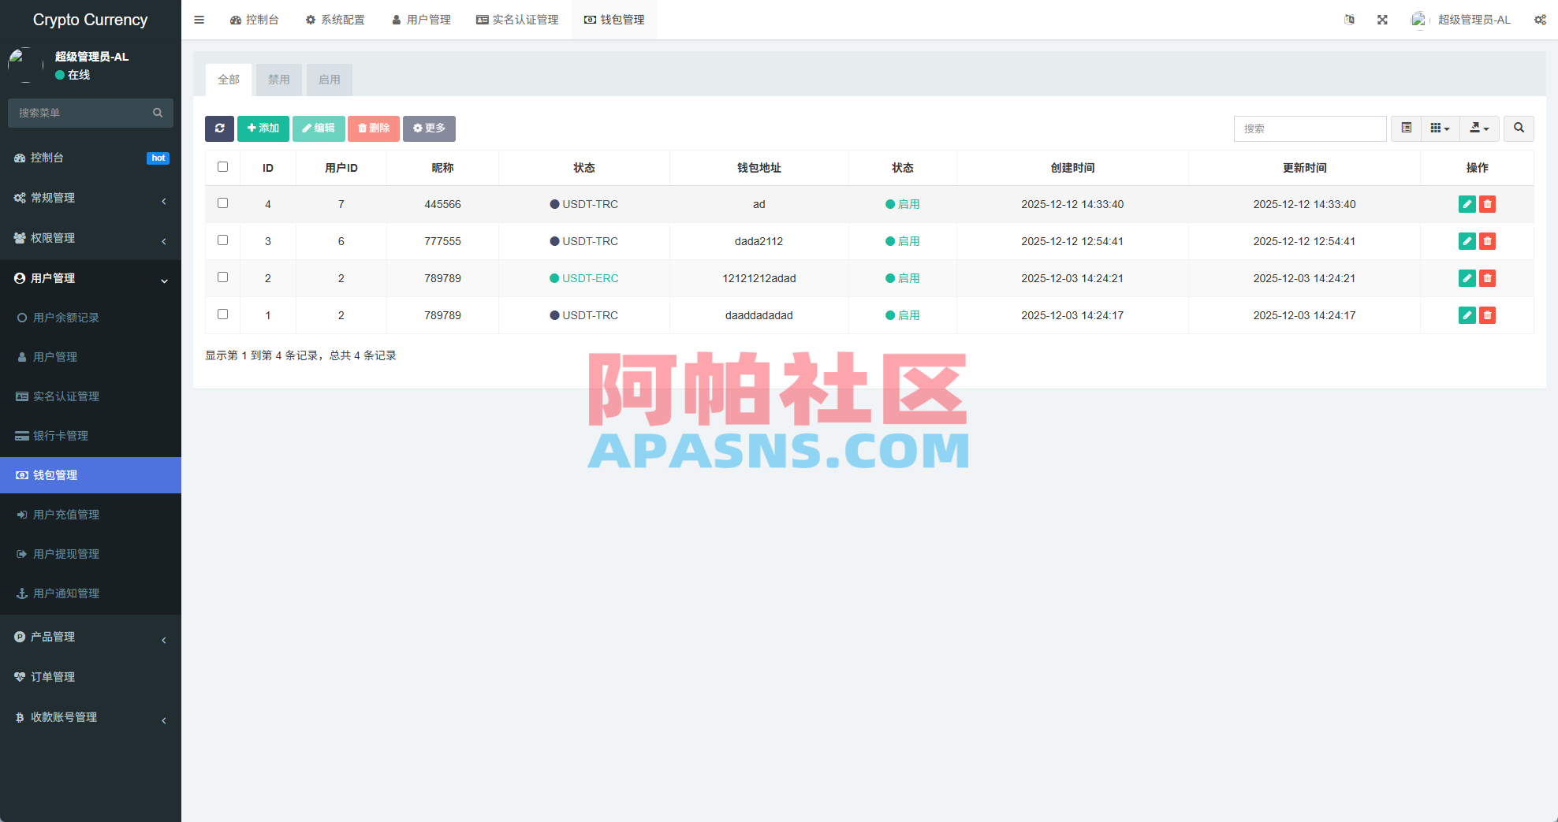Open the columns visibility dropdown
Screen dimensions: 1558x822
(x=1440, y=128)
